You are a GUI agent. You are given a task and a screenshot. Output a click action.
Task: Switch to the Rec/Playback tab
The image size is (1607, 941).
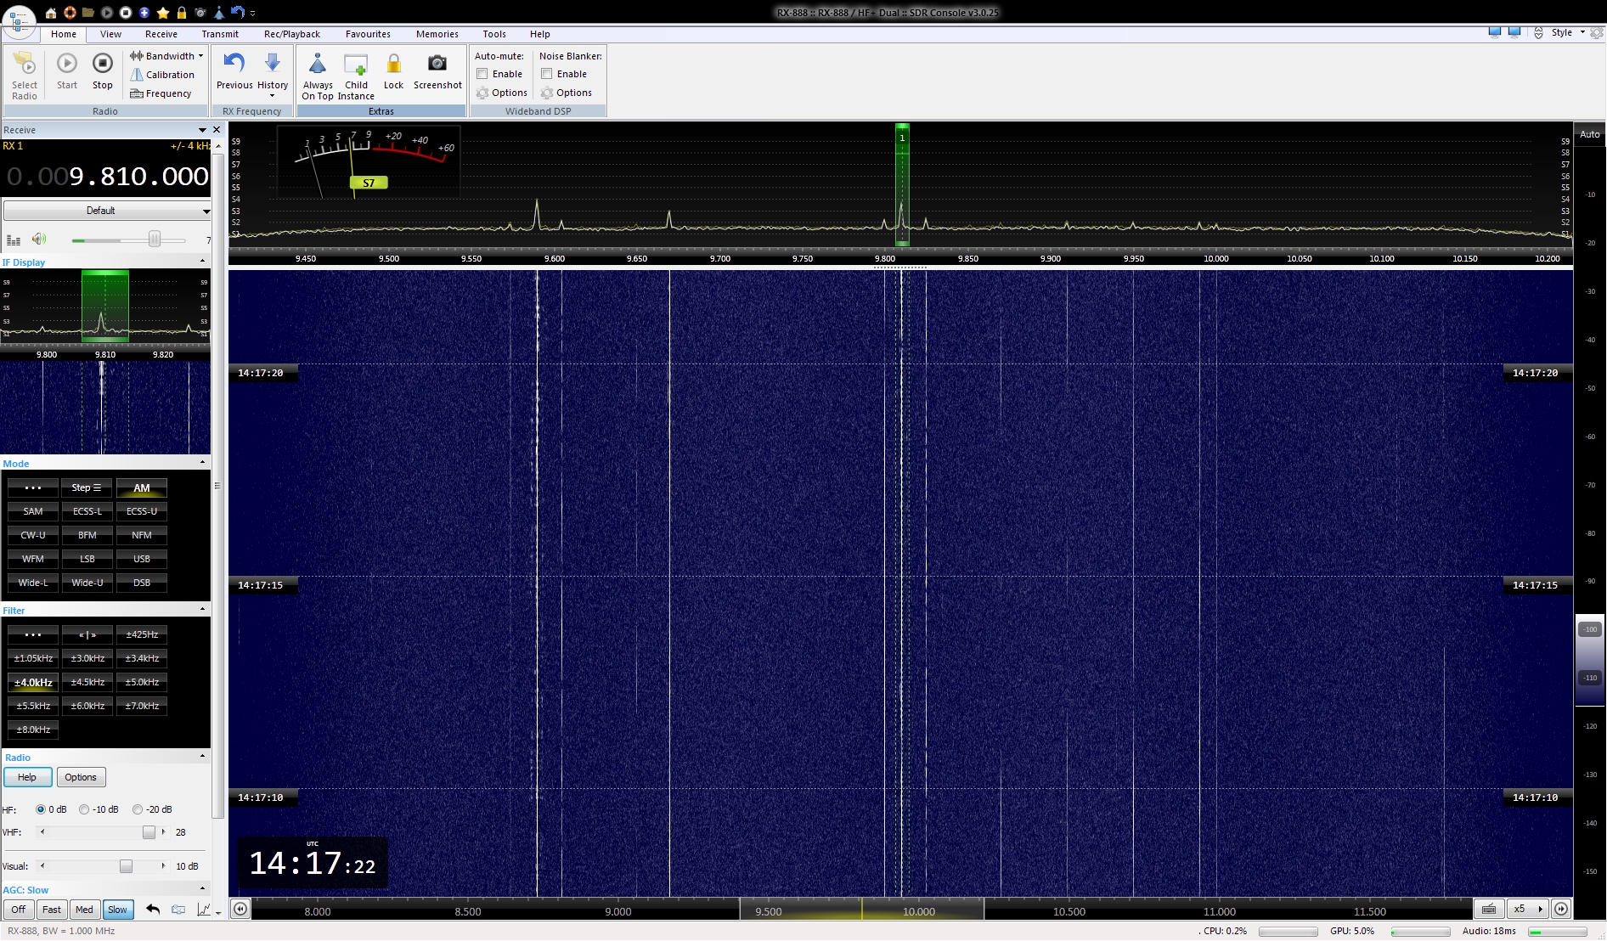[x=291, y=34]
